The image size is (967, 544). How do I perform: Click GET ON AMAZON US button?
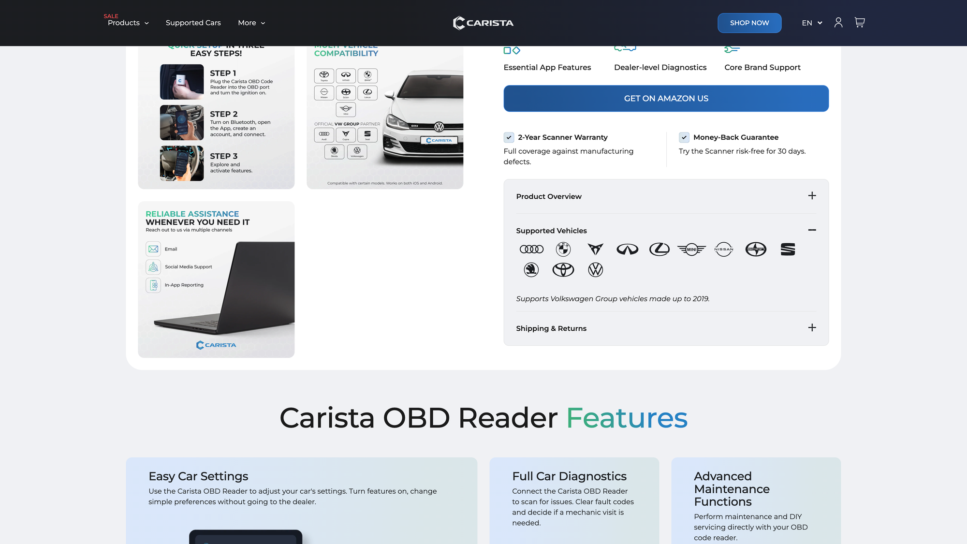pos(666,99)
